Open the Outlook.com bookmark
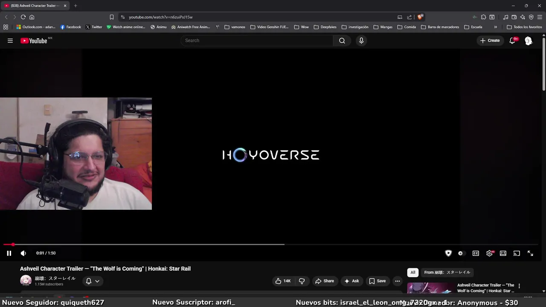This screenshot has height=307, width=546. tap(36, 27)
